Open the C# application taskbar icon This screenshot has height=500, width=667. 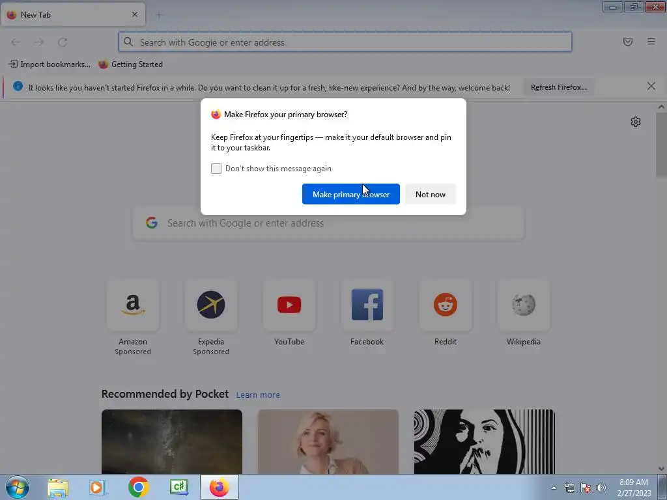tap(178, 487)
